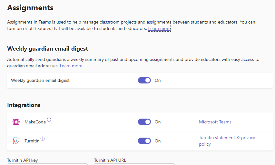
Task: Open the info tooltip next to Turnitin
Action: (x=43, y=139)
